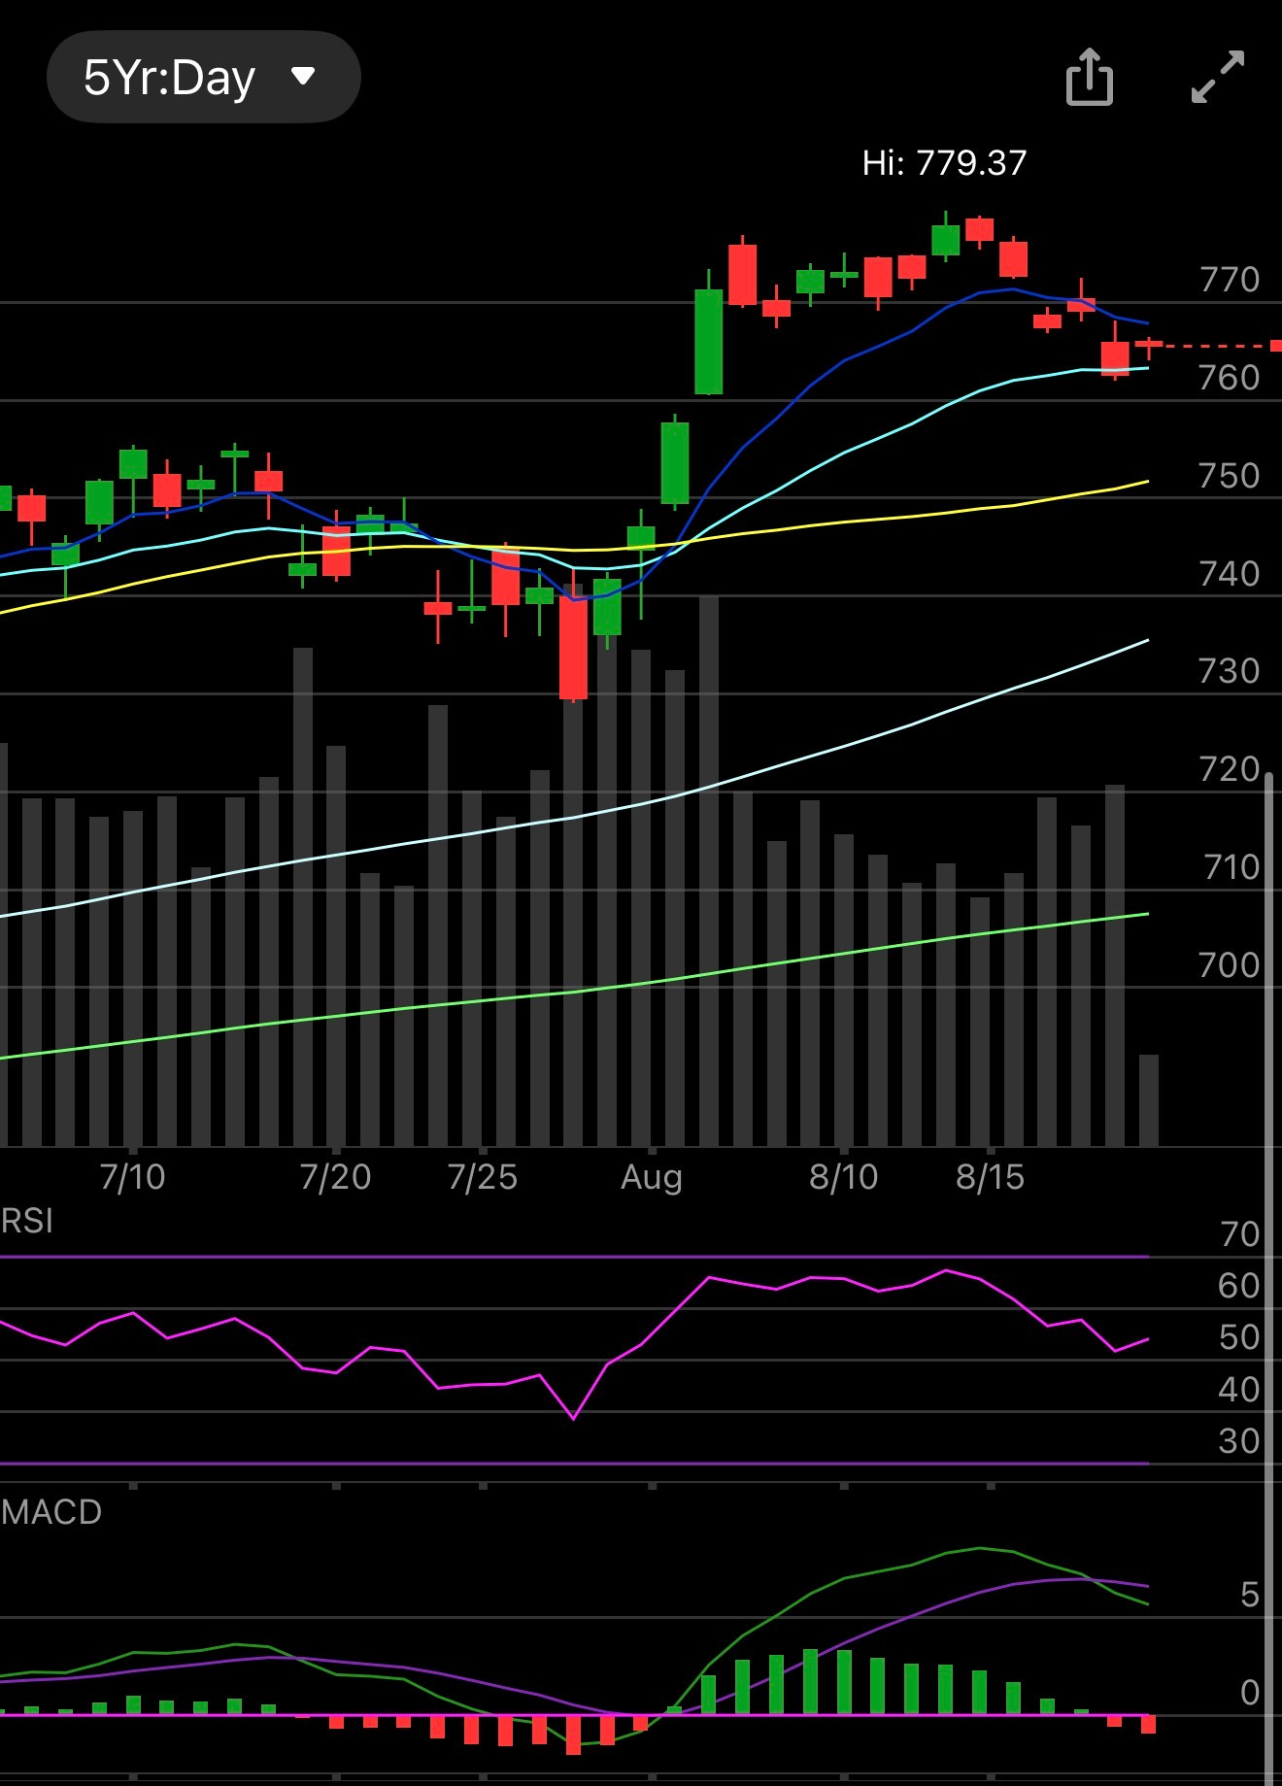Tap the 8/15 date label

pos(991,1177)
